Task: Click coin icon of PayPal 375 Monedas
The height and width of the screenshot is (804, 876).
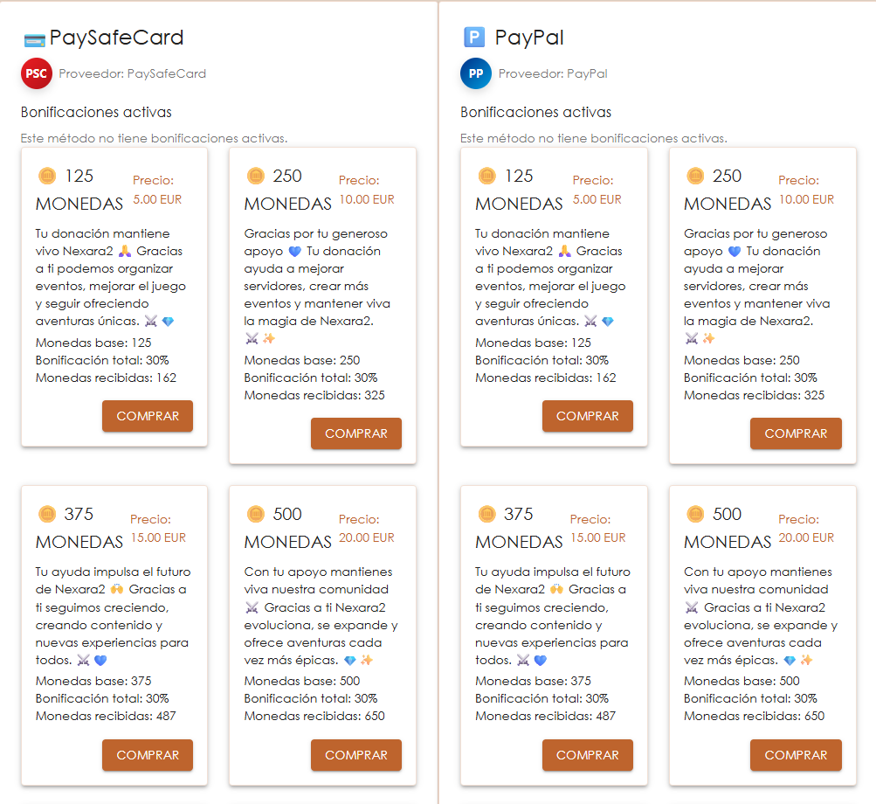Action: 487,514
